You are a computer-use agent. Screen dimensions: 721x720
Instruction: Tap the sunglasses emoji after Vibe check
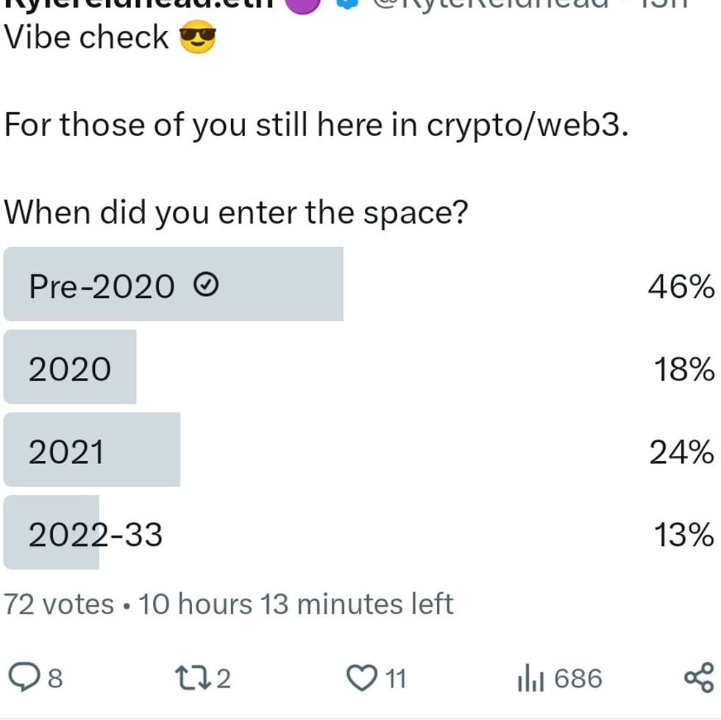(x=197, y=37)
